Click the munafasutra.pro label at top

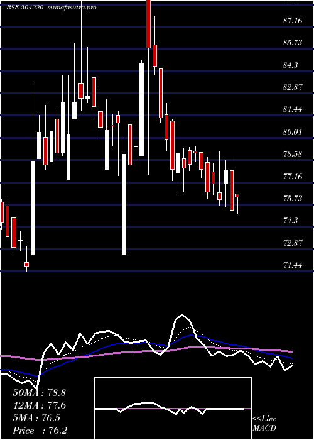[72, 8]
